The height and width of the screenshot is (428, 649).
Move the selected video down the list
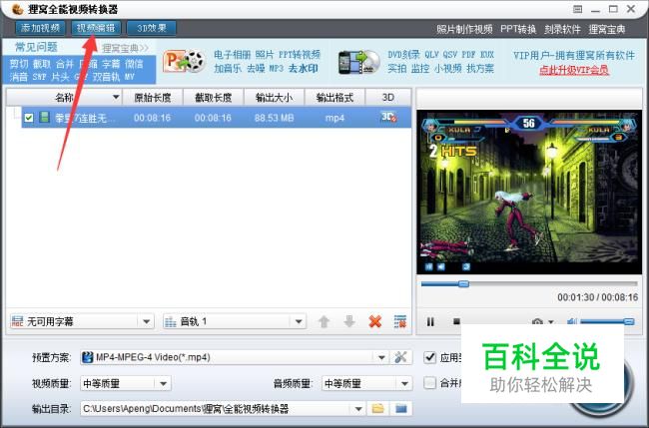[x=349, y=321]
